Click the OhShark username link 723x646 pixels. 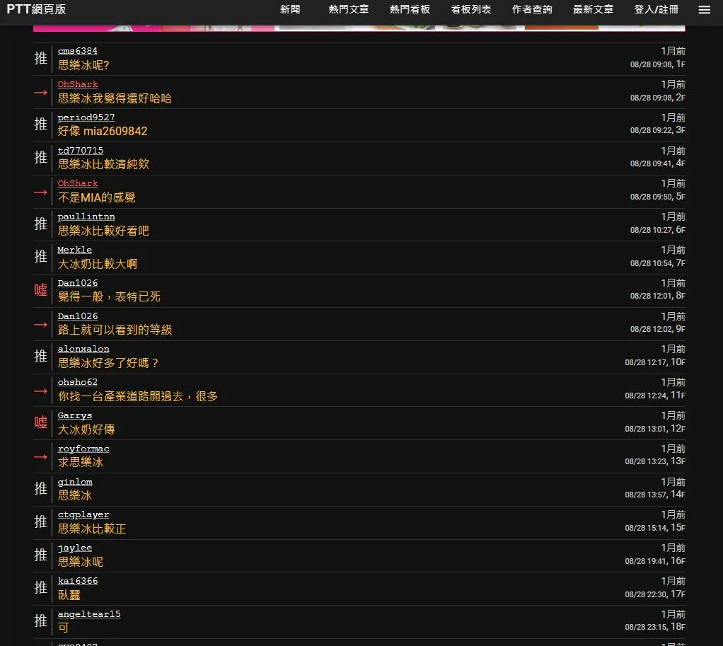point(78,84)
